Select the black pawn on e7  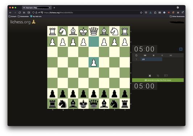point(83,94)
